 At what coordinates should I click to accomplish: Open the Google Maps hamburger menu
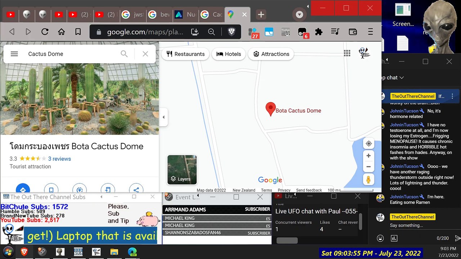pos(14,54)
